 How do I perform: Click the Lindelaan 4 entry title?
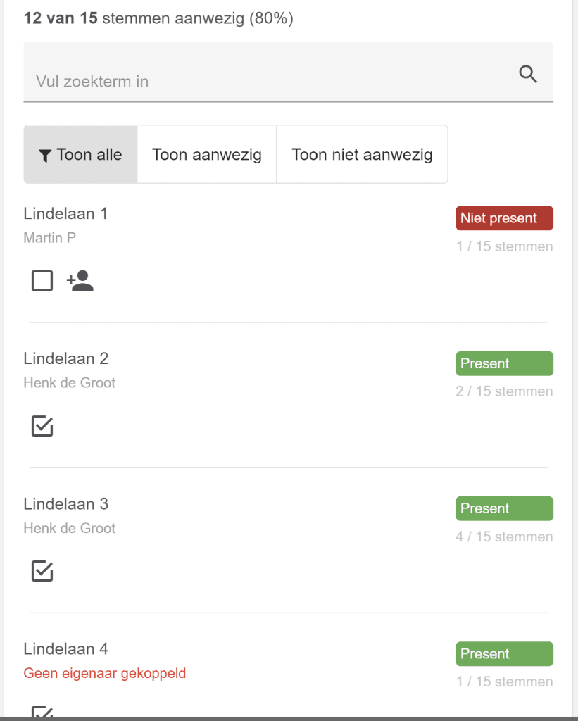65,648
